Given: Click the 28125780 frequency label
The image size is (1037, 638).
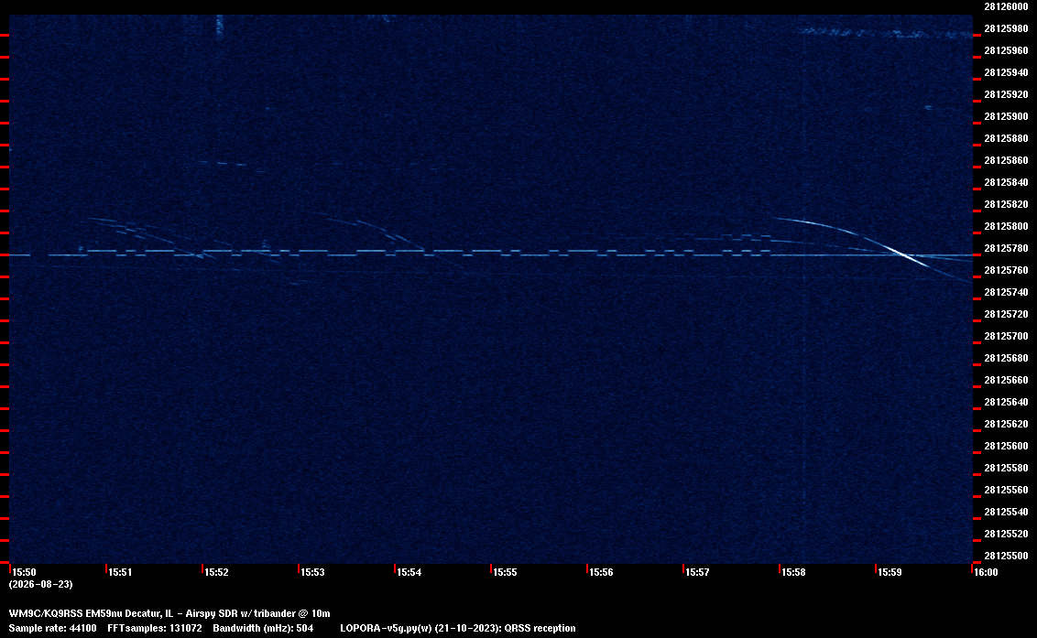Looking at the screenshot, I should tap(1006, 248).
